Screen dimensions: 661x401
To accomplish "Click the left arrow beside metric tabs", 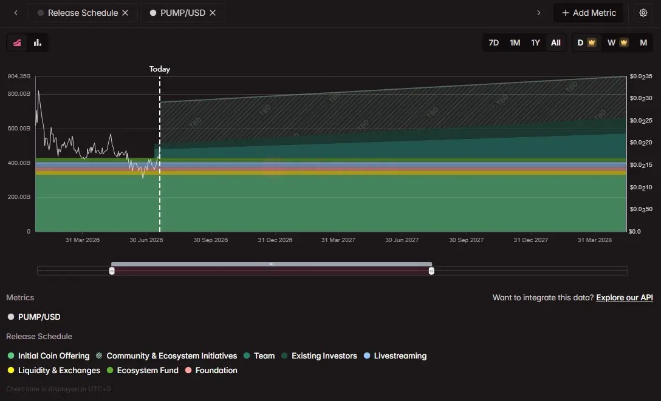I will tap(16, 13).
